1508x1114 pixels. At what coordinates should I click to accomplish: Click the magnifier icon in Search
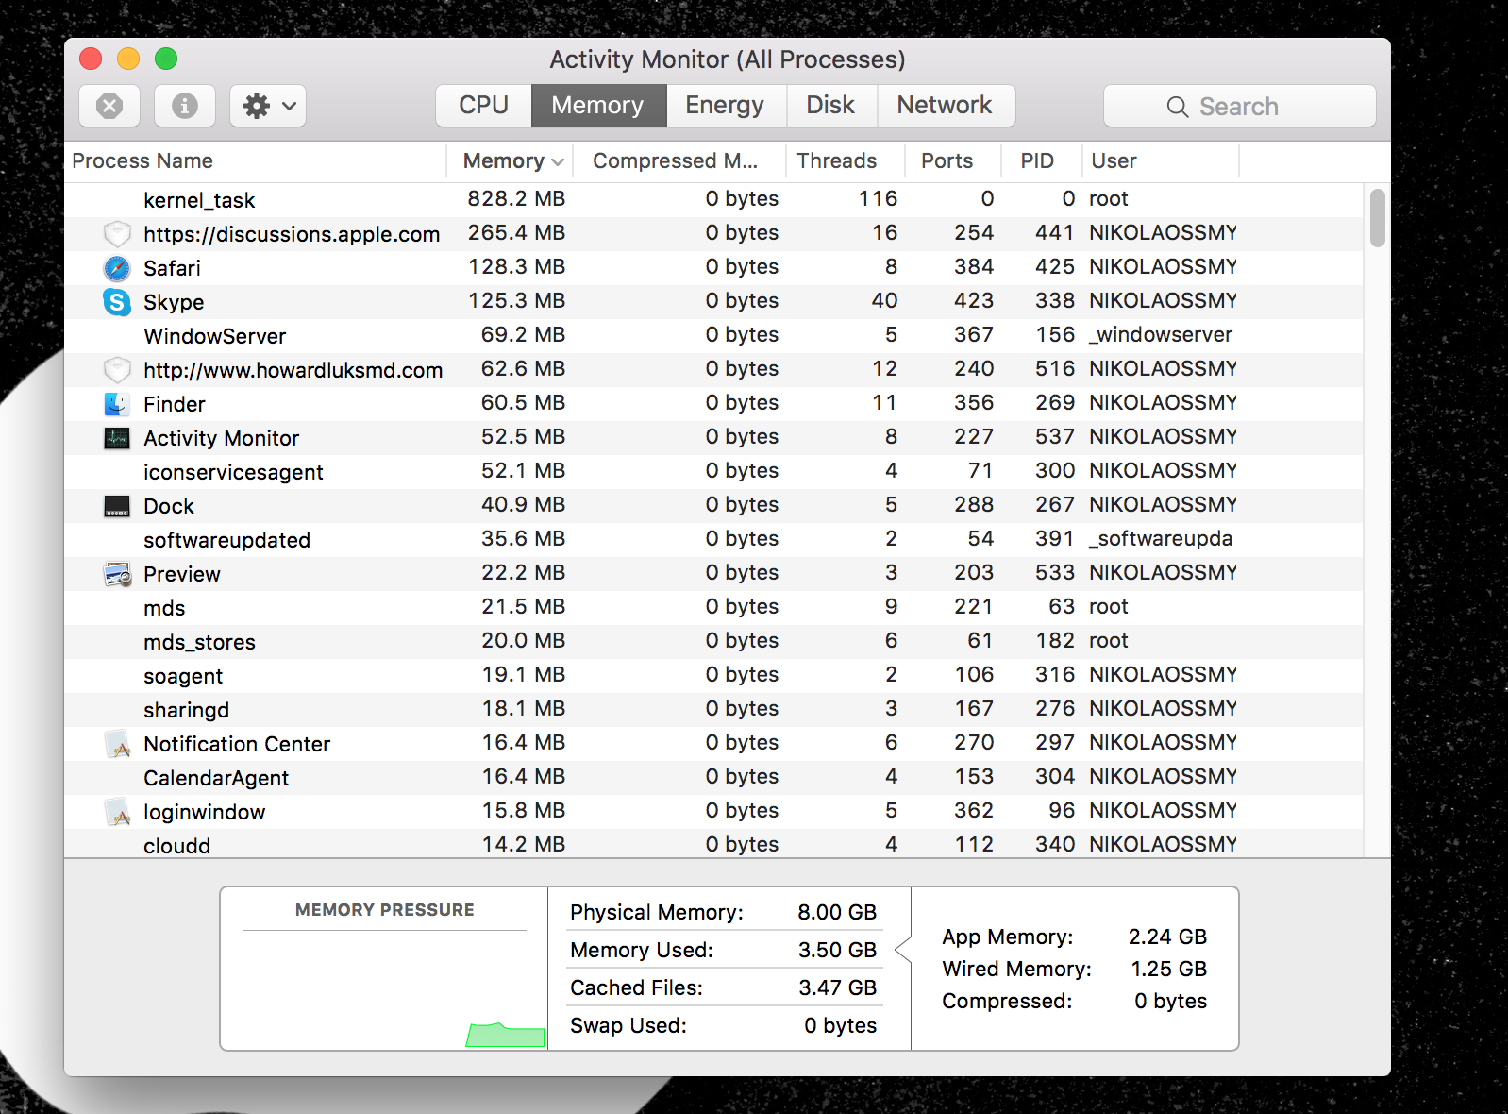point(1178,107)
